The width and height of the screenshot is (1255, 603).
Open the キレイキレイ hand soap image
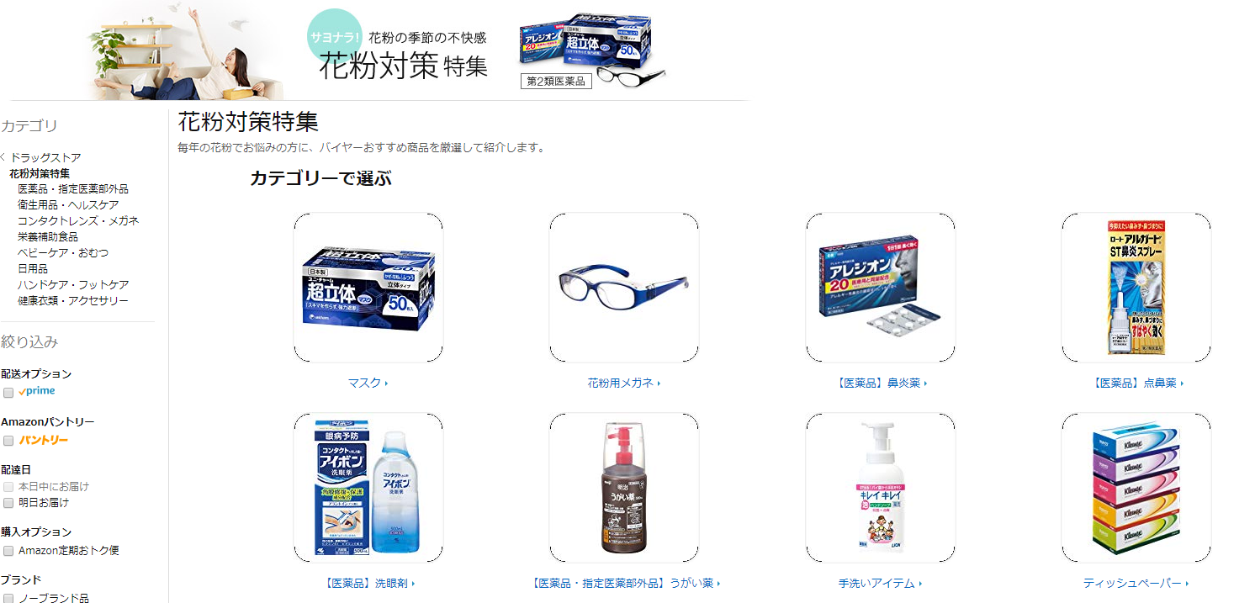881,488
